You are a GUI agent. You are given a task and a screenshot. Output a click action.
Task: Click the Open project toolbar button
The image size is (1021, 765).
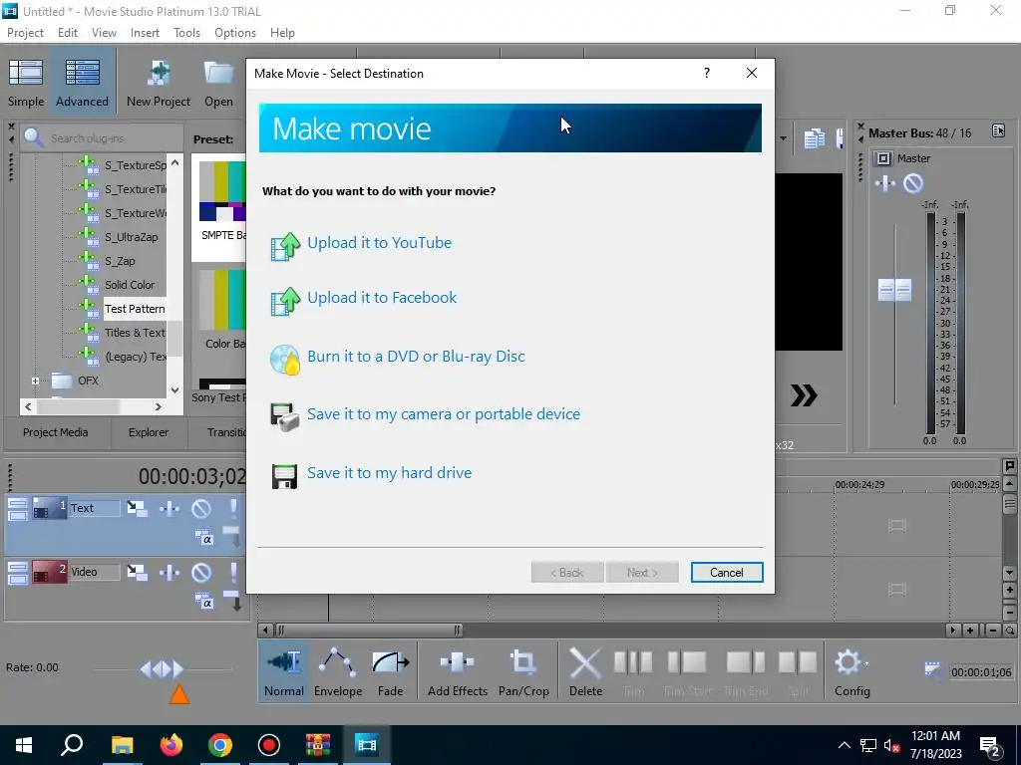pyautogui.click(x=218, y=83)
